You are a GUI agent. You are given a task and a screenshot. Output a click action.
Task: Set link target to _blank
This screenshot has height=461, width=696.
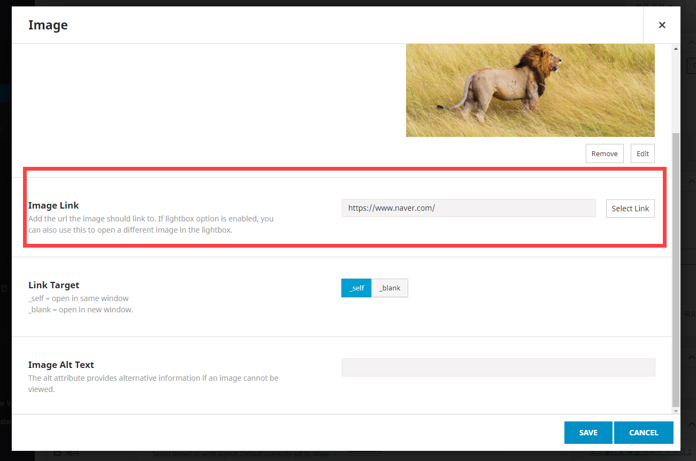(x=390, y=288)
